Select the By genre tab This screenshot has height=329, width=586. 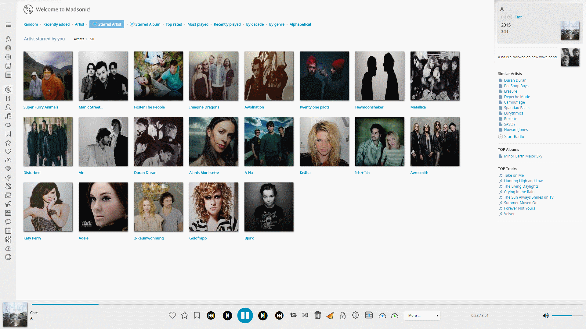[277, 24]
